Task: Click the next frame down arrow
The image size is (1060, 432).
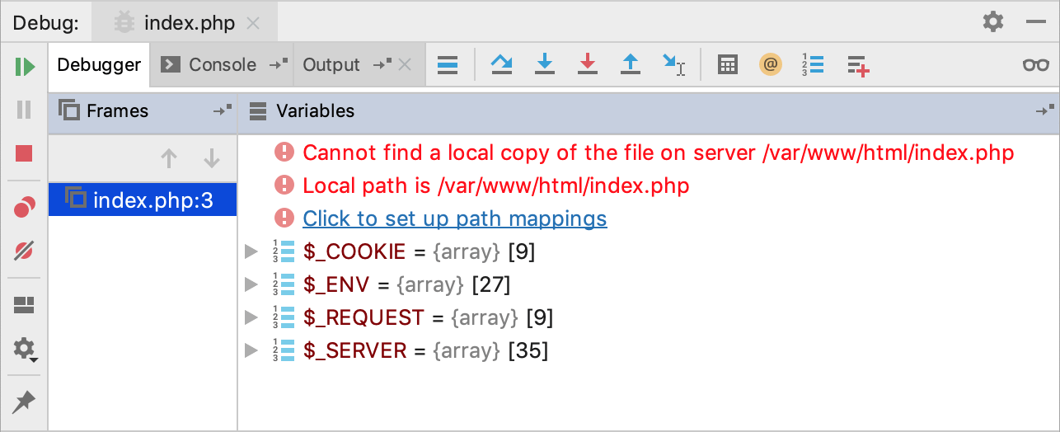Action: 212,158
